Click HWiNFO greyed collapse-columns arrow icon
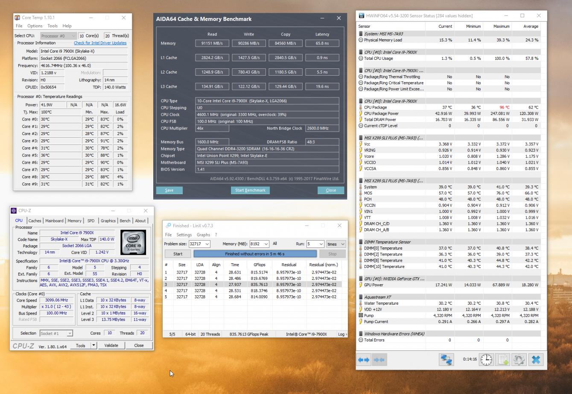Viewport: 572px width, 394px height. [379, 360]
